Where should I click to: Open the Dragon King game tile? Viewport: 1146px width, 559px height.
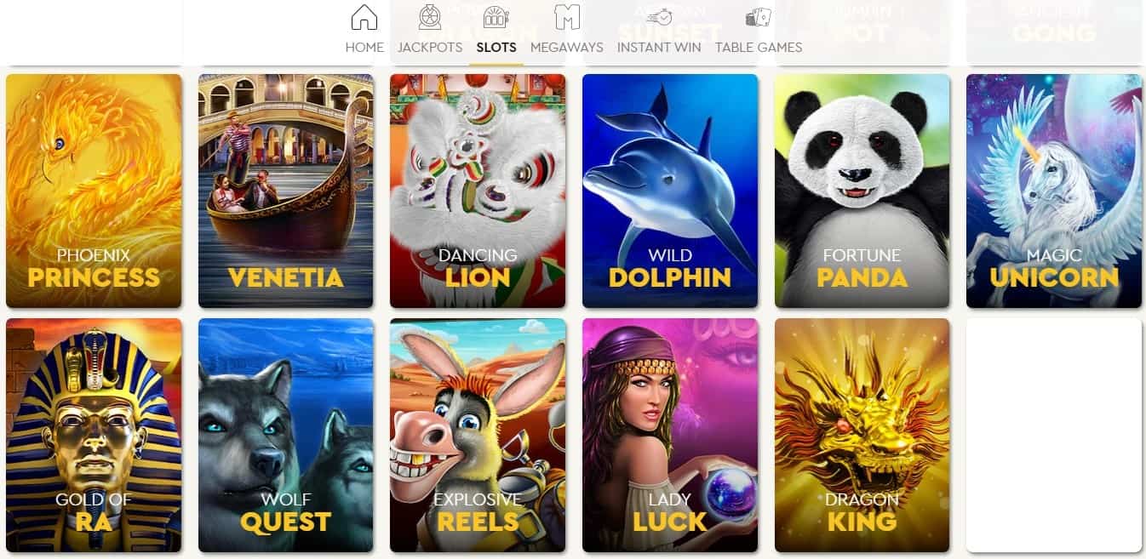(x=862, y=436)
